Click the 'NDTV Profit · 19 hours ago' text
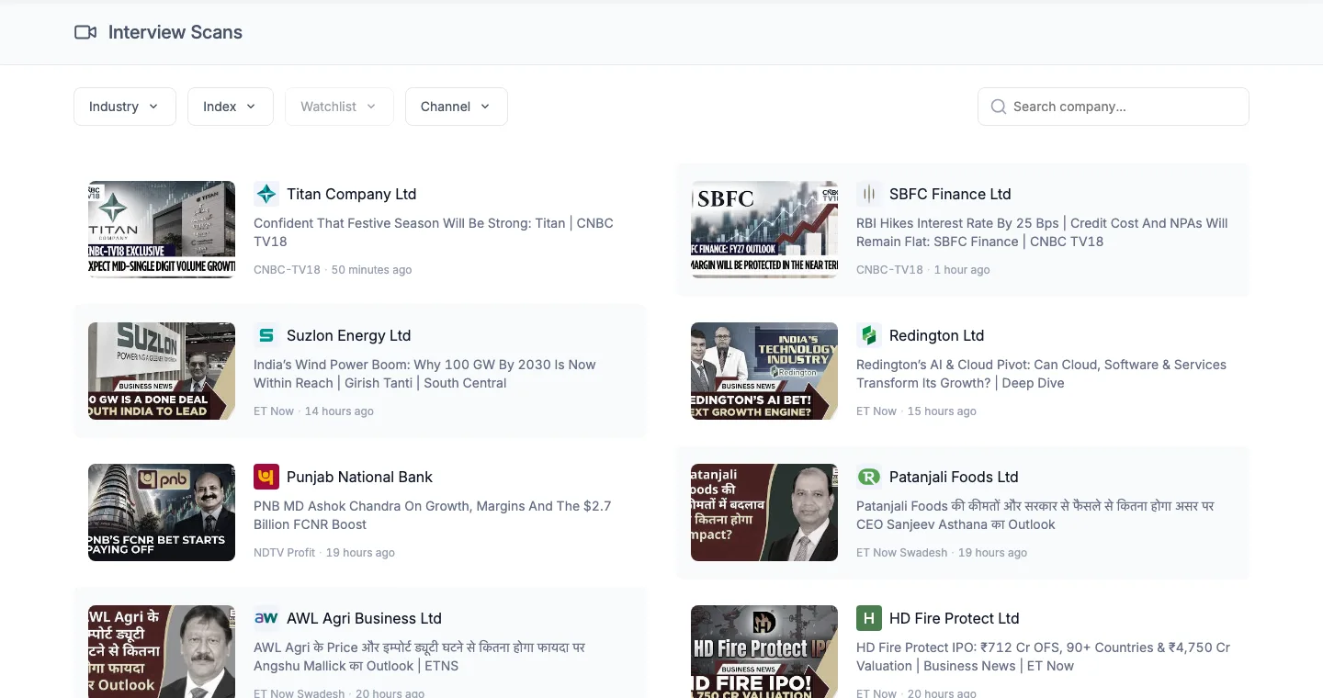The width and height of the screenshot is (1323, 698). pos(324,553)
